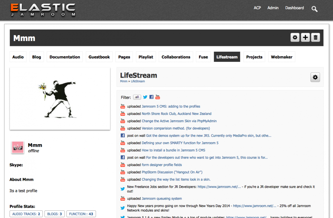Click the Mmm breadcrumb link
Screen dimensions: 333x218
[124, 81]
